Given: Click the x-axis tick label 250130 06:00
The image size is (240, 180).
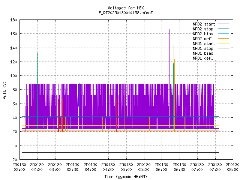Looking at the screenshot, I should click(161, 167).
